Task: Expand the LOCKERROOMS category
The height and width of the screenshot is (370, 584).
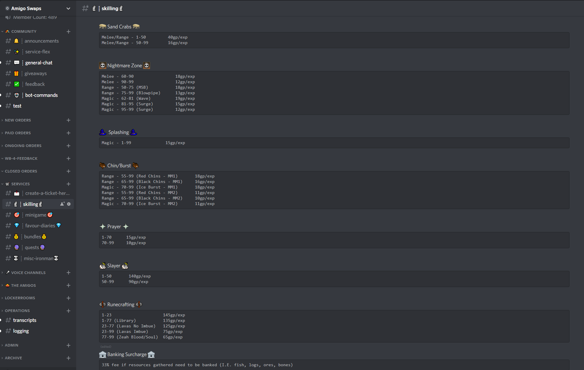Action: click(x=20, y=298)
